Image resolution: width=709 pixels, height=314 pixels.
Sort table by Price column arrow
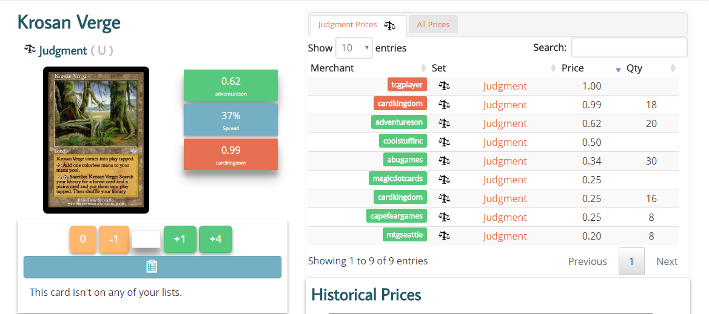click(618, 69)
